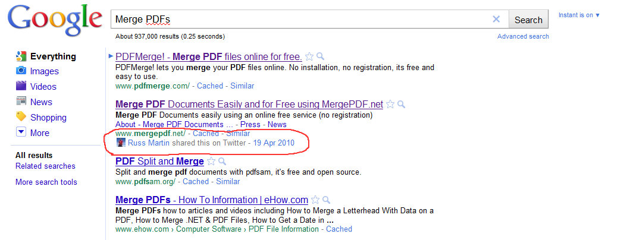Click the Shopping tag icon
Screen dimensions: 627x240
[x=21, y=117]
